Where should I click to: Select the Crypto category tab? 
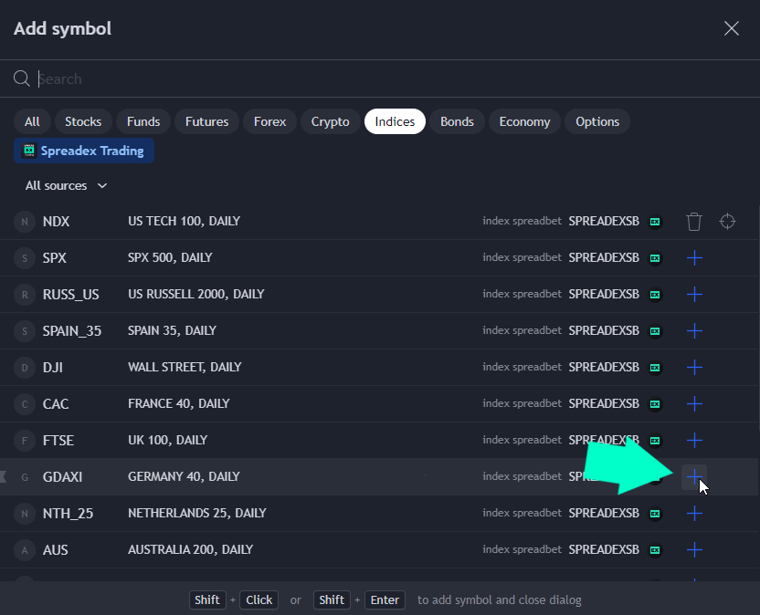(330, 121)
